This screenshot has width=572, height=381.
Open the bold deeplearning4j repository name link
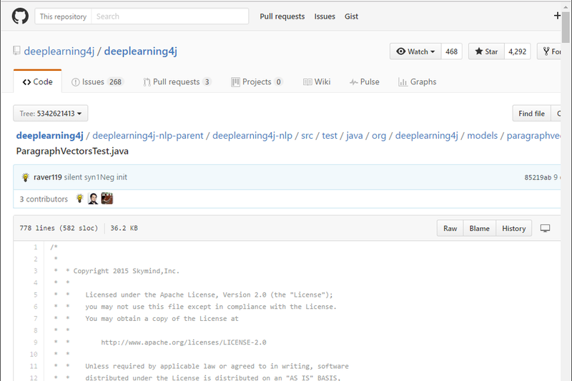point(140,51)
